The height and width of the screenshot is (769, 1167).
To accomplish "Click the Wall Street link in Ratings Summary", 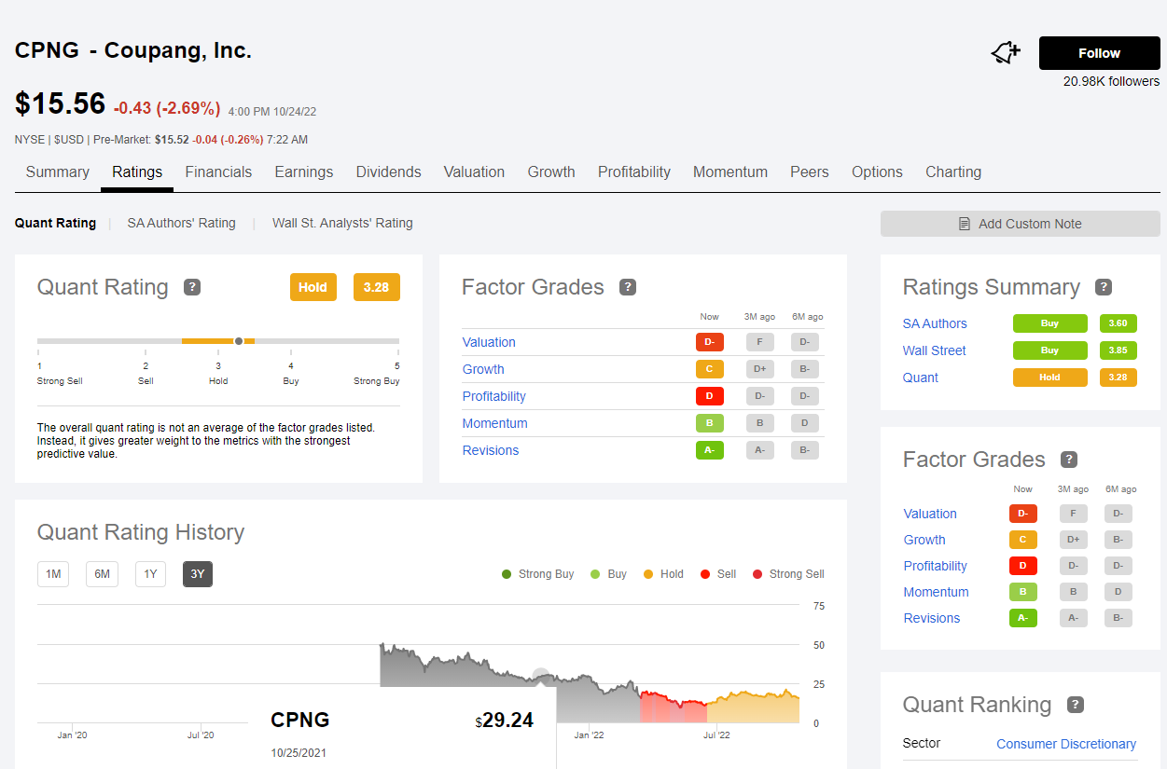I will click(935, 350).
